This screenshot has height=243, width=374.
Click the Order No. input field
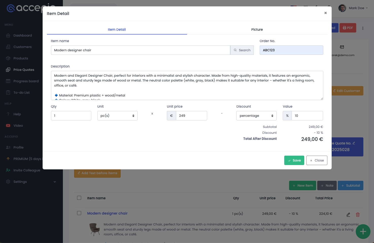(x=291, y=50)
